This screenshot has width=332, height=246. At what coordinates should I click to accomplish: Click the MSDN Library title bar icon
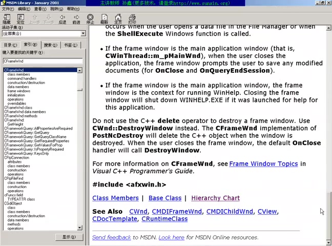tap(3, 3)
